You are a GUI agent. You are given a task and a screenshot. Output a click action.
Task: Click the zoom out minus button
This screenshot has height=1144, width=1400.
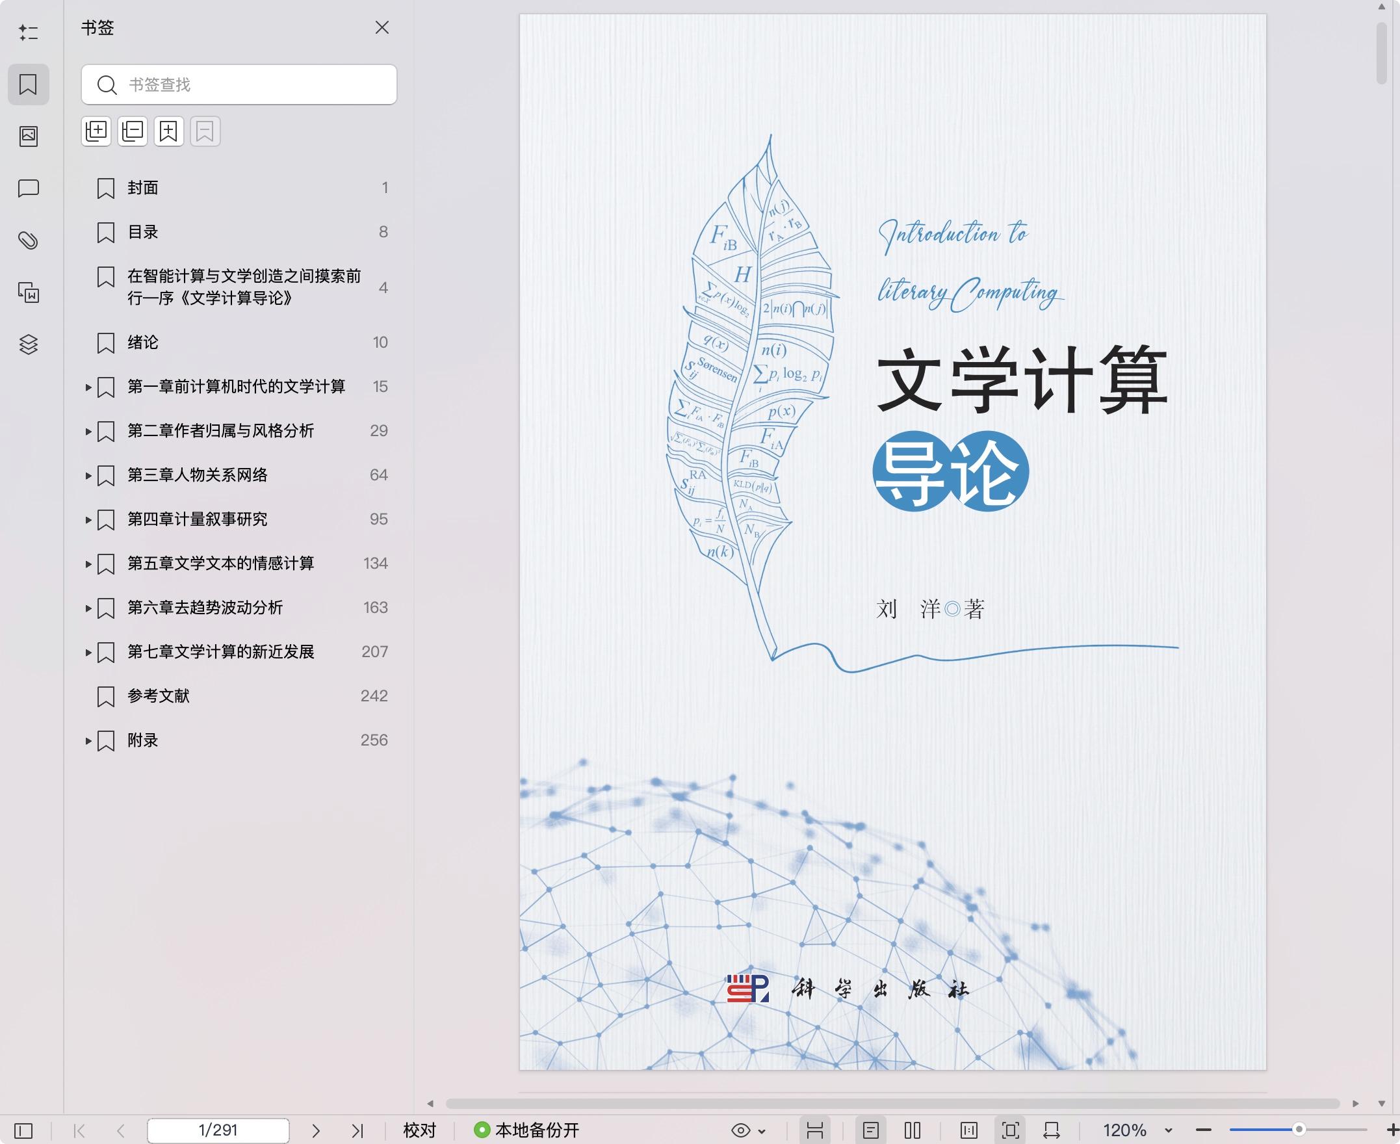click(x=1204, y=1131)
